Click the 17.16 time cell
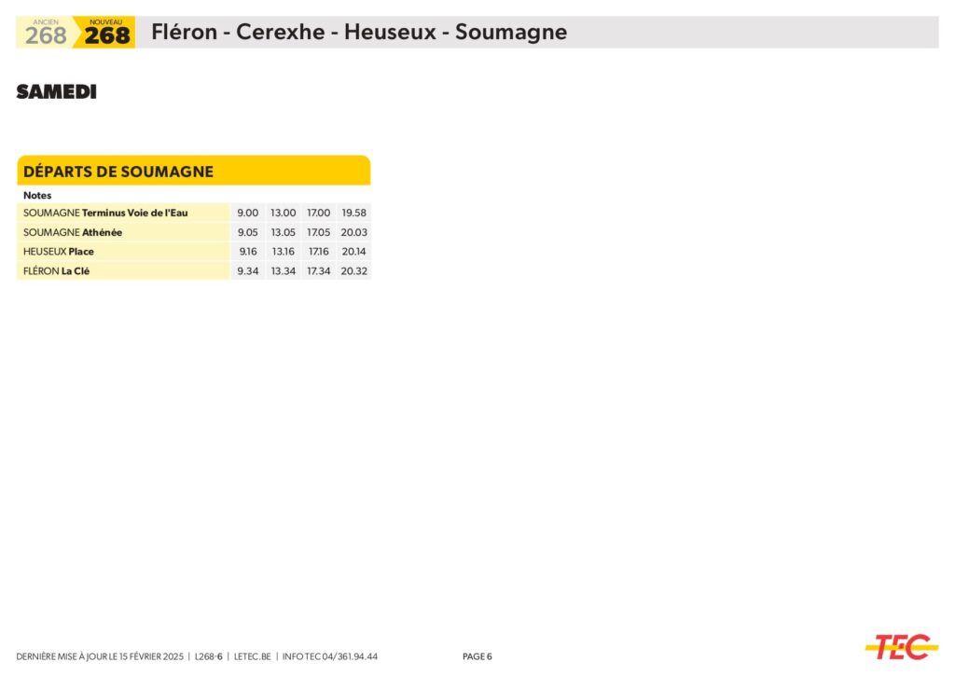 [319, 252]
